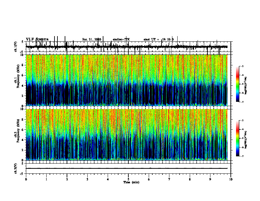Click the "-3" tick on ch.1 colorbar
This screenshot has height=201, width=260.
[242, 66]
